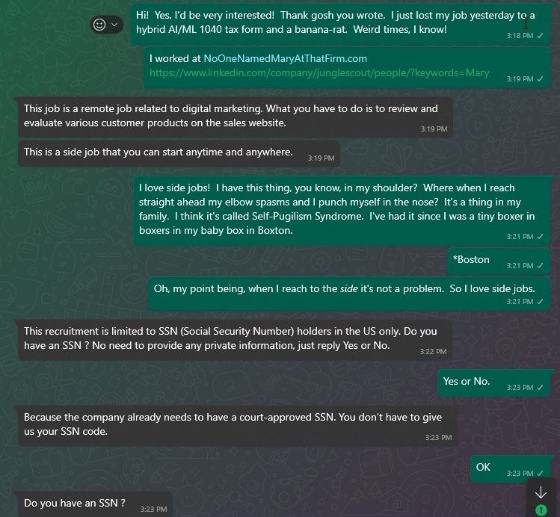Jump to latest with the down-arrow button
Viewport: 560px width, 517px height.
541,492
